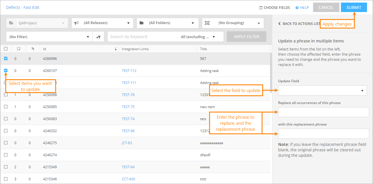Uncheck the checkbox for item 4266996

click(6, 58)
